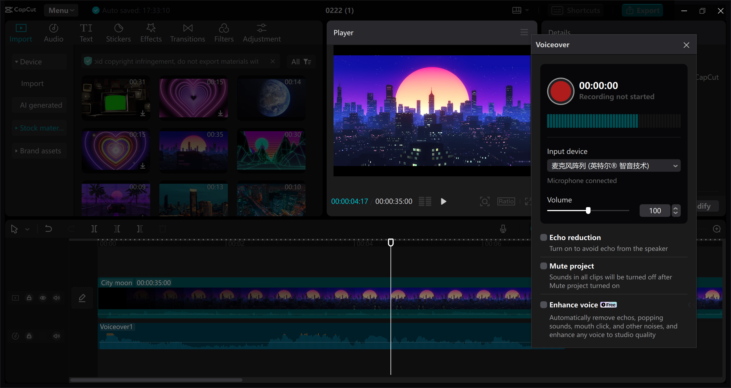Select the Audio tool
This screenshot has width=731, height=388.
pos(53,33)
